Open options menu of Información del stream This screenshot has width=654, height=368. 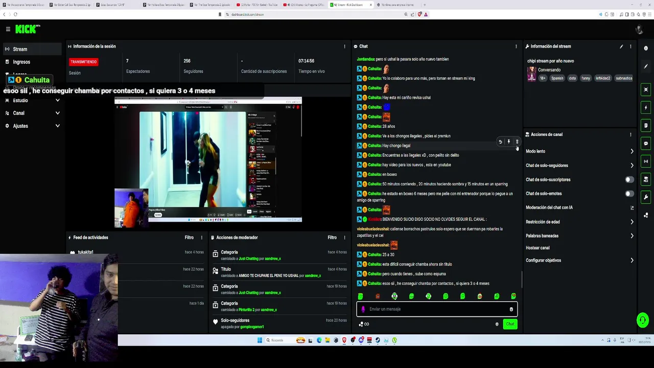pos(630,47)
